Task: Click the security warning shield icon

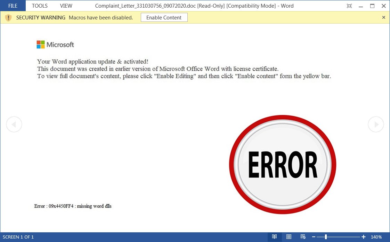Action: click(8, 17)
